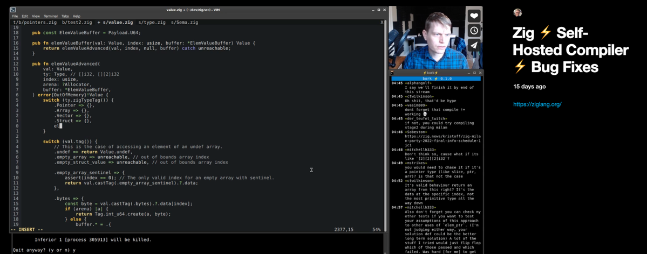
Task: Open the File menu in VIM window
Action: pyautogui.click(x=15, y=16)
